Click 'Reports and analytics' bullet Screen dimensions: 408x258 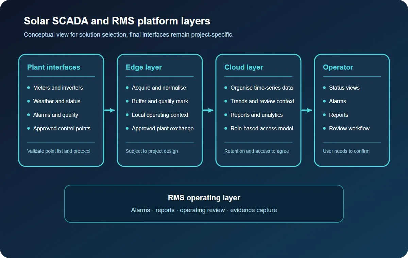257,115
